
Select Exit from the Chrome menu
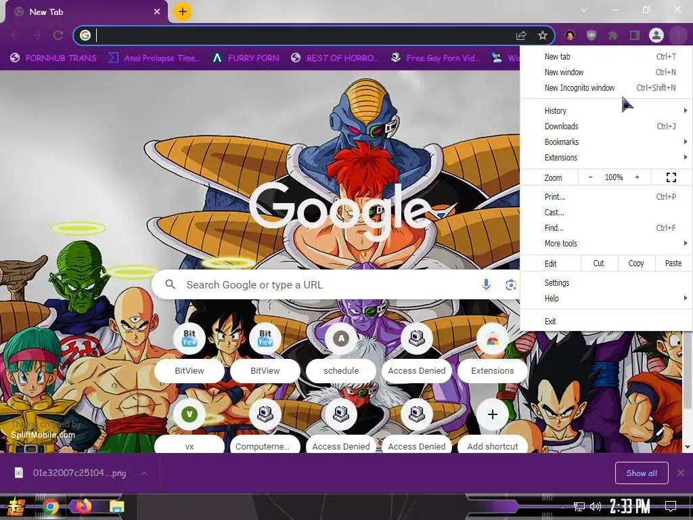606,322
